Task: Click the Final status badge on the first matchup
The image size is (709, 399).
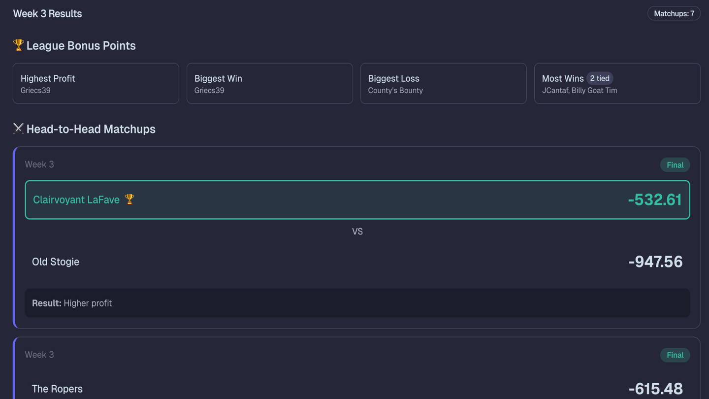Action: coord(675,165)
